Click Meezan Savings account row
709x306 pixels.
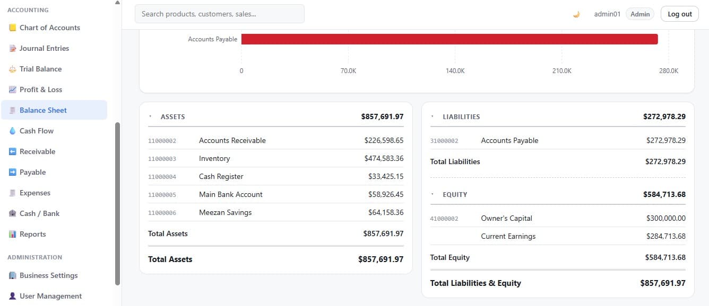276,212
